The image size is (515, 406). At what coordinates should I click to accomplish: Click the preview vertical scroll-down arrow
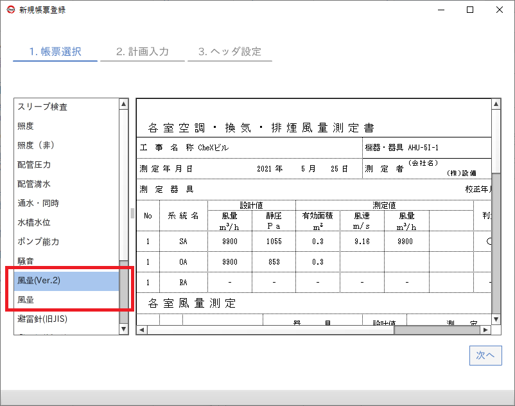point(496,319)
